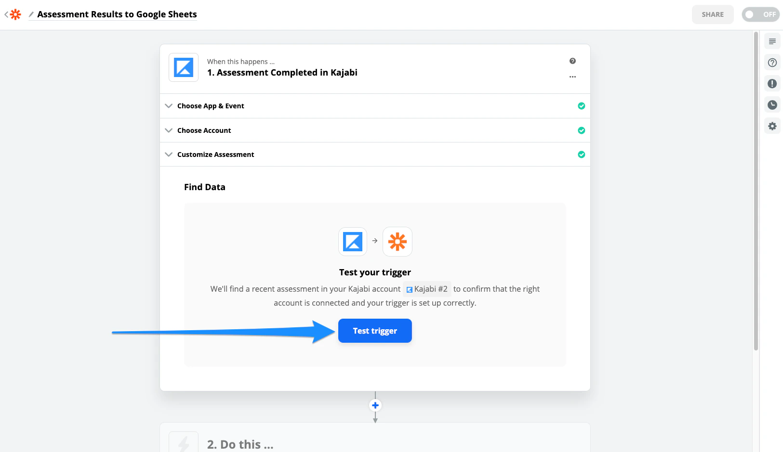Add a step with the plus button
Image resolution: width=783 pixels, height=452 pixels.
point(375,405)
